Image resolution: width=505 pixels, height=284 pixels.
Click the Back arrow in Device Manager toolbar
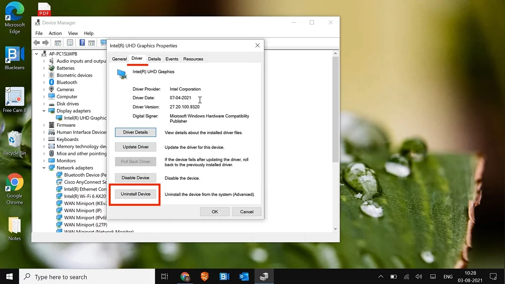pyautogui.click(x=37, y=42)
